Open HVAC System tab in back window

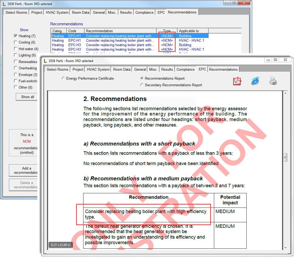(x=57, y=12)
